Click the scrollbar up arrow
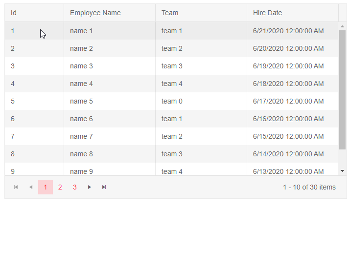 coord(342,26)
